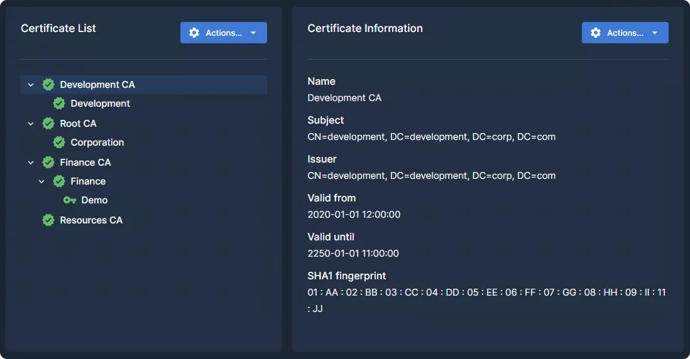Click the verified badge beside Corporation
Image resolution: width=690 pixels, height=359 pixels.
(x=59, y=142)
